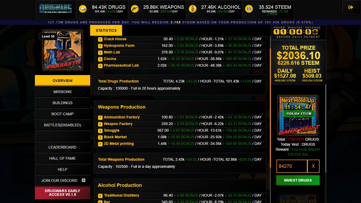
Task: Click the Cocina building name
Action: [110, 59]
